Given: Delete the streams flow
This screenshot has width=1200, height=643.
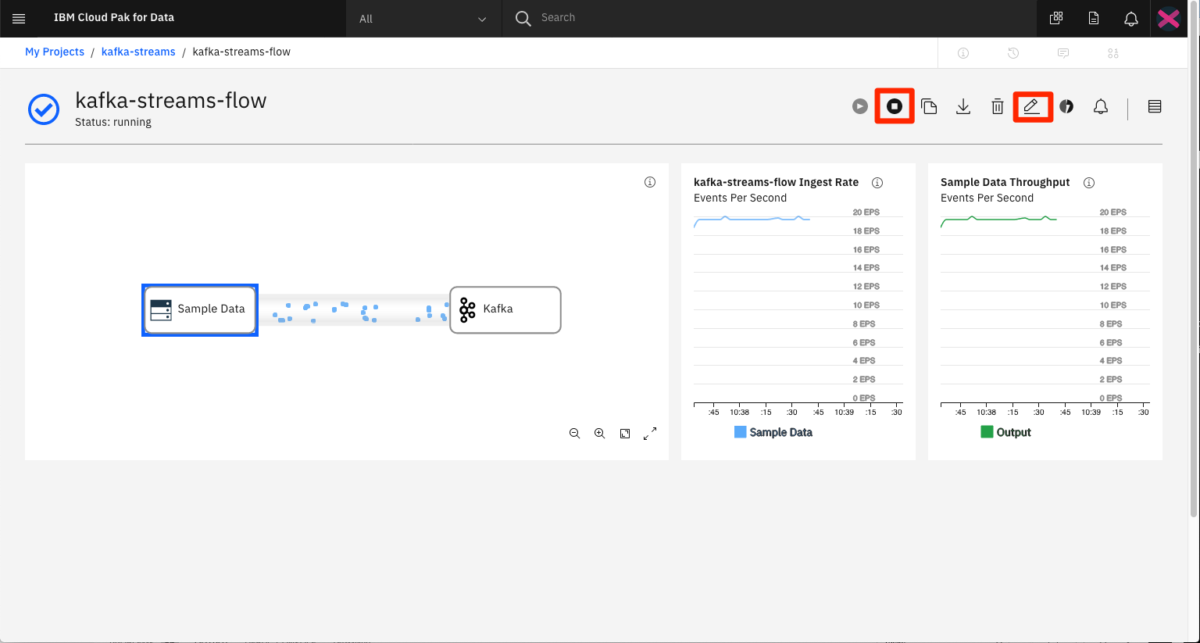Looking at the screenshot, I should (x=998, y=106).
